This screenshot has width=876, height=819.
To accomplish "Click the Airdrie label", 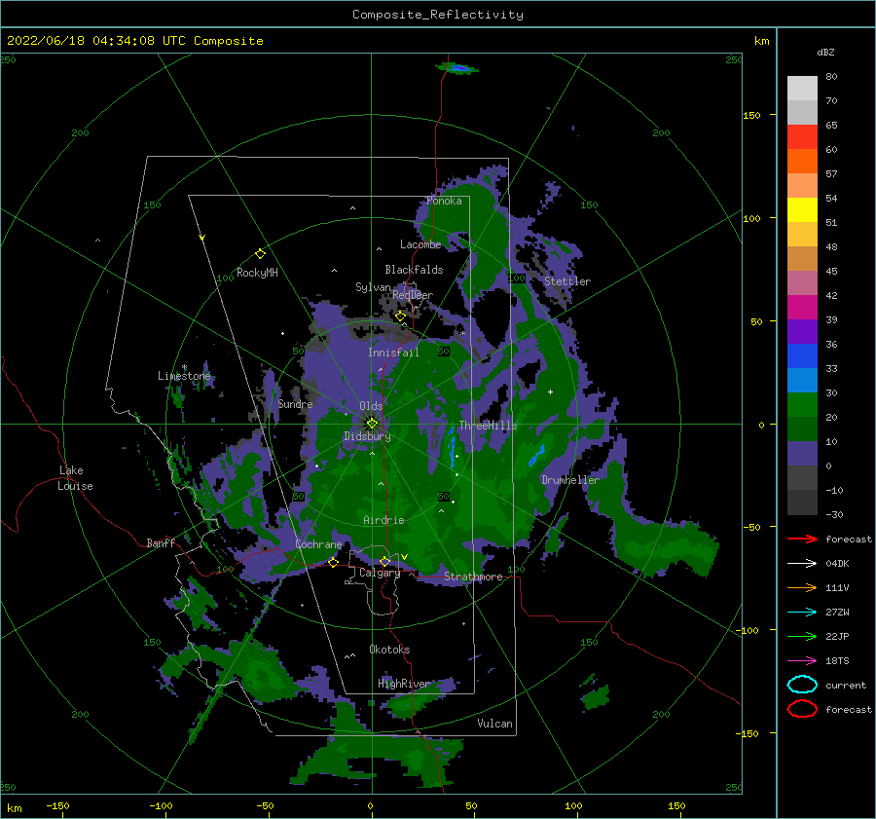I will point(383,520).
